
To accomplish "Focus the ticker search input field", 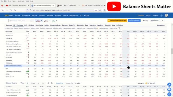I will [21, 21].
